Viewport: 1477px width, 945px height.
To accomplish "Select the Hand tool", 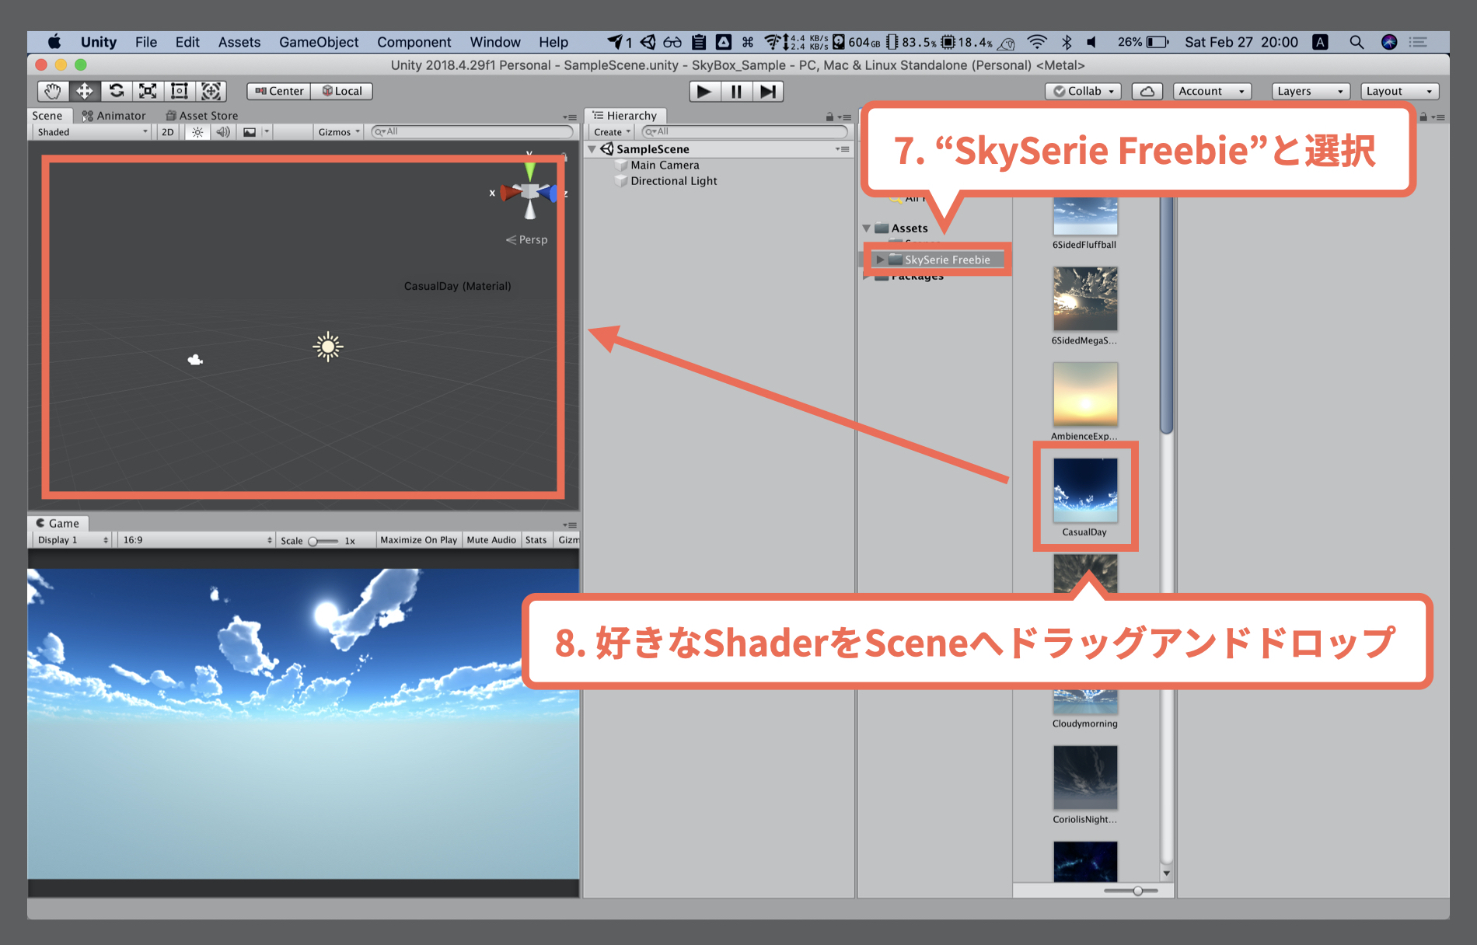I will point(53,91).
